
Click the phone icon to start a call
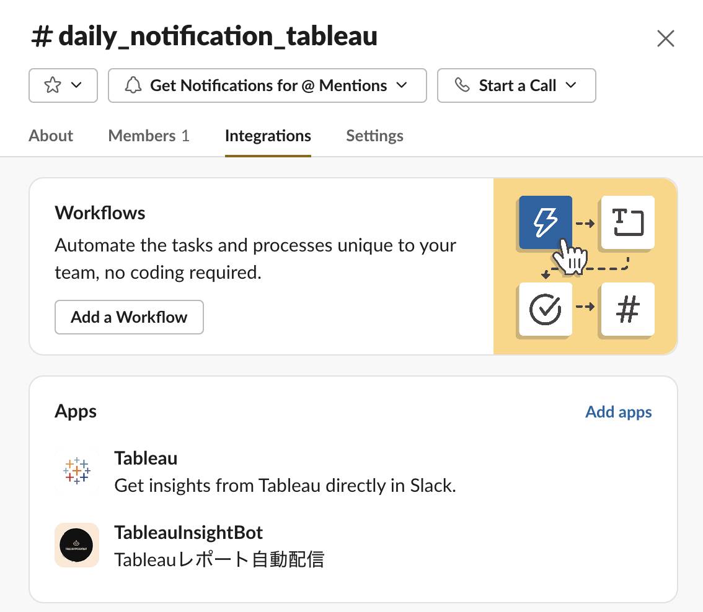click(x=462, y=85)
